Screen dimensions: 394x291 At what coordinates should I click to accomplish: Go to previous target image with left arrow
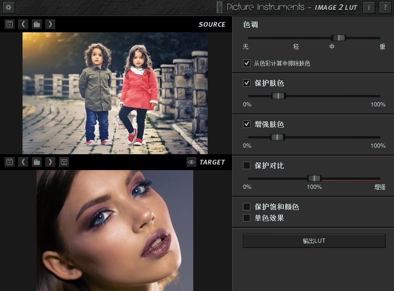click(x=23, y=162)
